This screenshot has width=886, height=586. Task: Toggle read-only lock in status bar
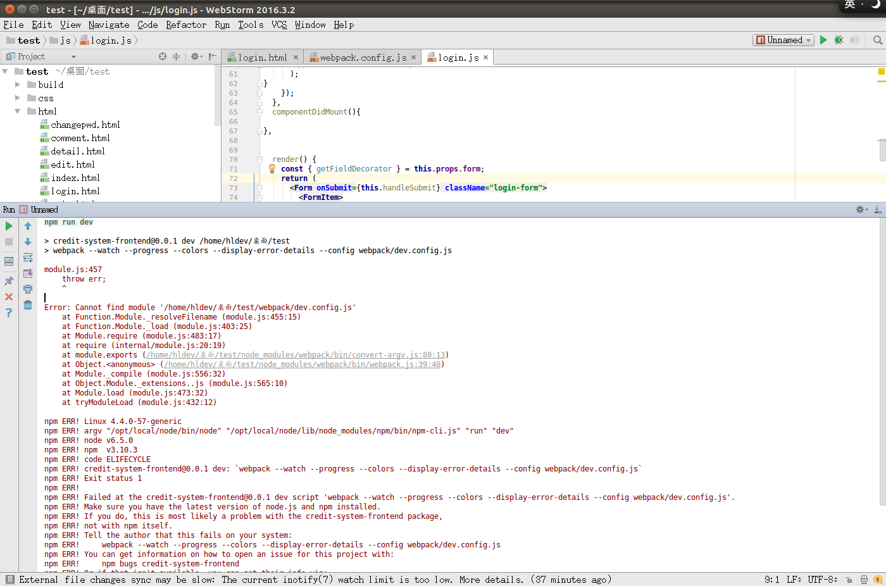pos(849,580)
